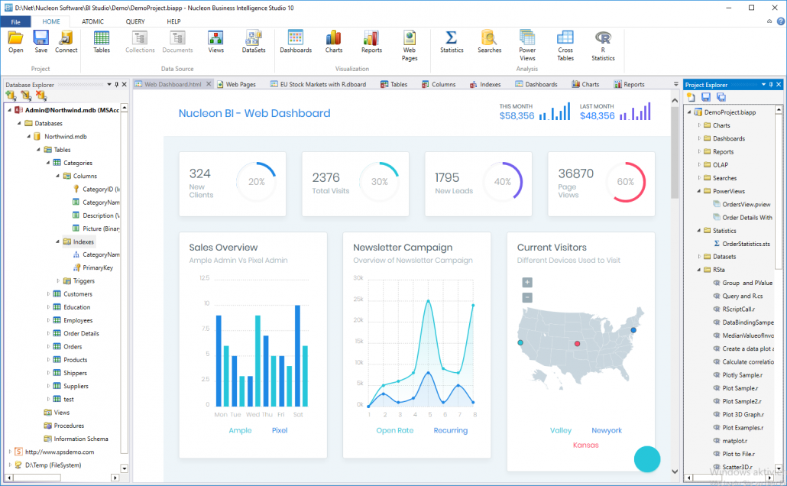Pin the Database Explorer panel
The width and height of the screenshot is (787, 486).
[117, 84]
